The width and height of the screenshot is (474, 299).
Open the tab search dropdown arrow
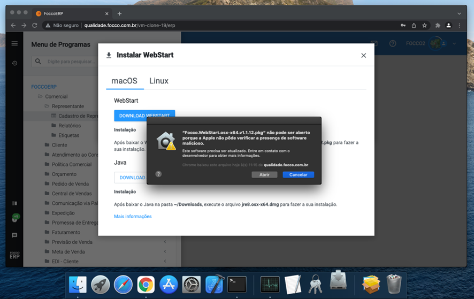tap(459, 13)
